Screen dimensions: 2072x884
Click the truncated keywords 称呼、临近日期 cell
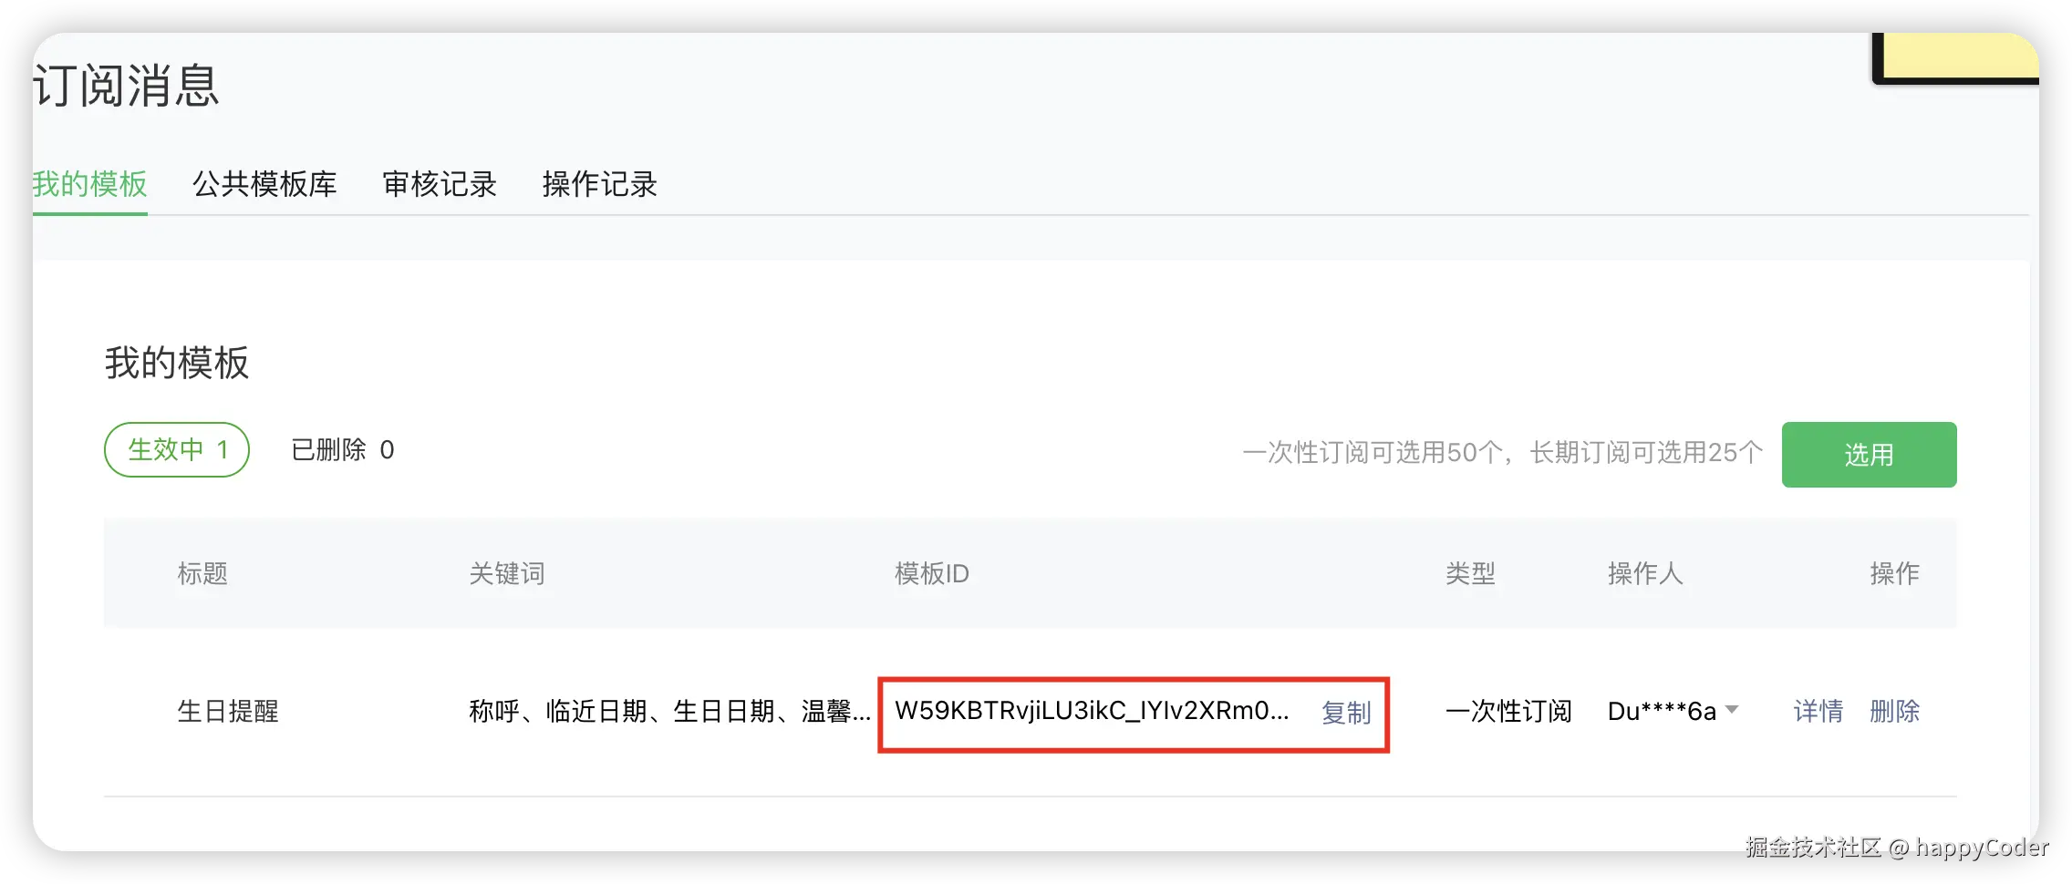coord(669,711)
